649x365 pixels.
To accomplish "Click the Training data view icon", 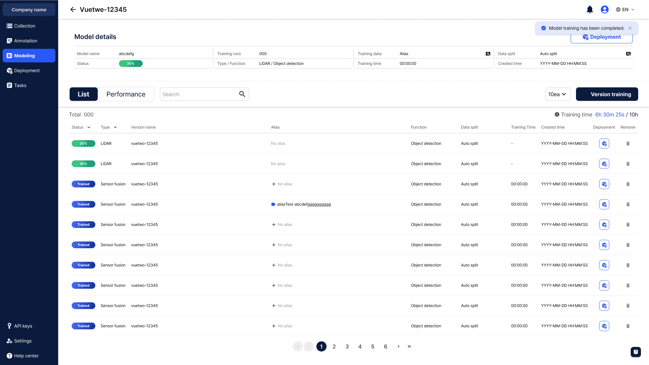I will [x=488, y=54].
